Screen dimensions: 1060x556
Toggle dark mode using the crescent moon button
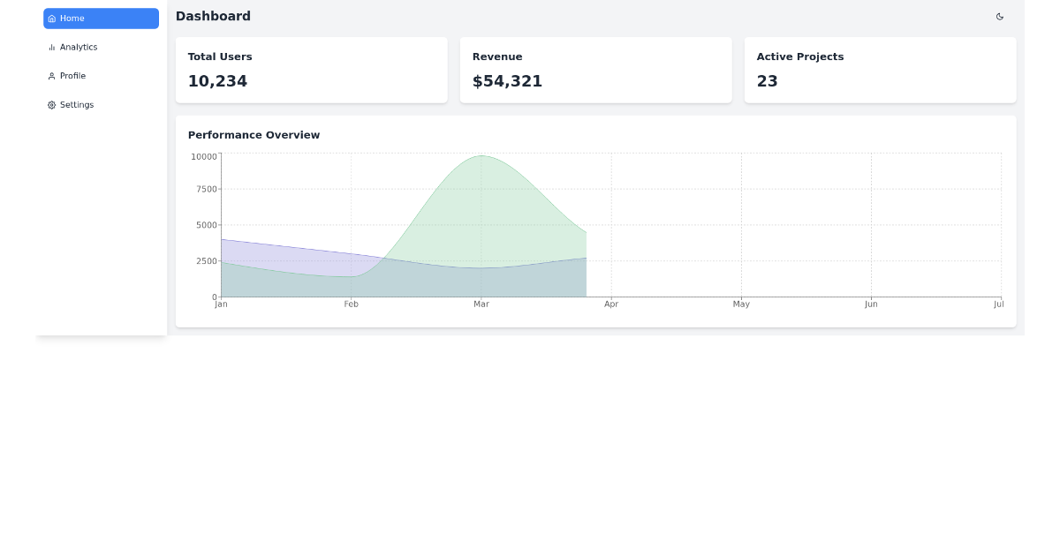pos(999,16)
